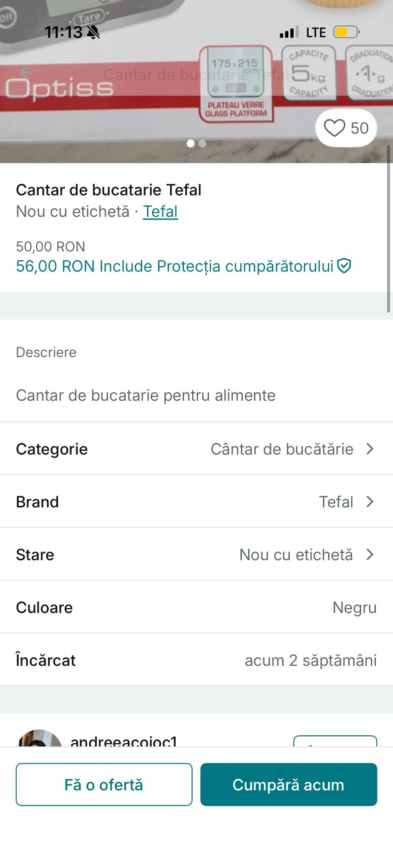393x855 pixels.
Task: Tap the back arrow icon
Action: (27, 73)
